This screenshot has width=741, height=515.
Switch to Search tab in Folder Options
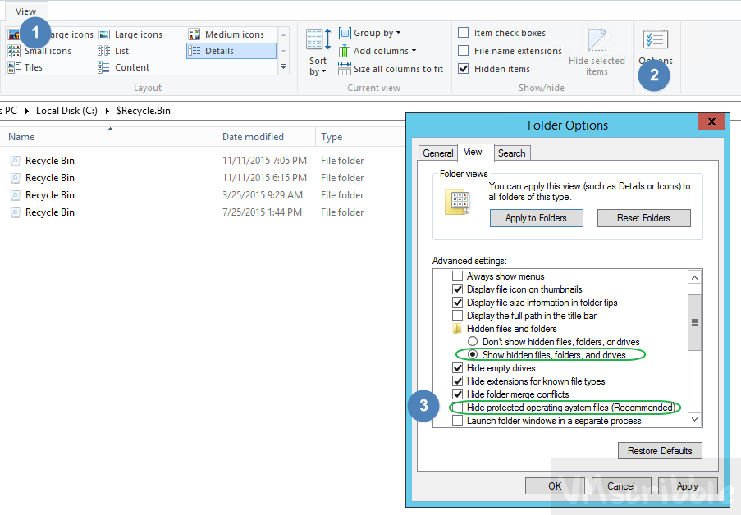[512, 153]
